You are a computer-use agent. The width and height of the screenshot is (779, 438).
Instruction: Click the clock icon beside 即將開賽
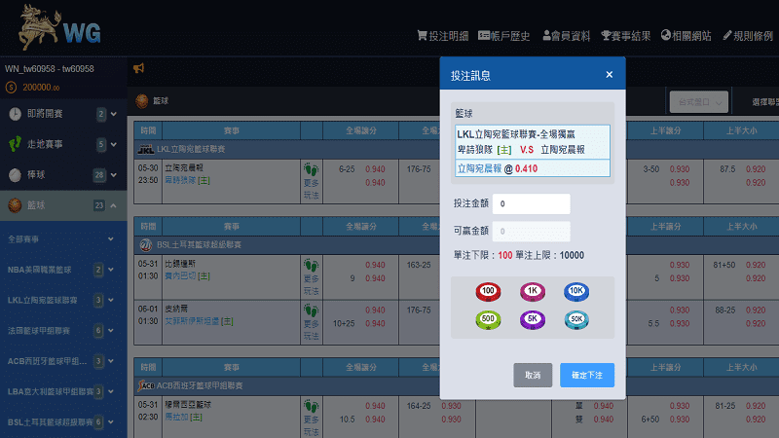[15, 114]
